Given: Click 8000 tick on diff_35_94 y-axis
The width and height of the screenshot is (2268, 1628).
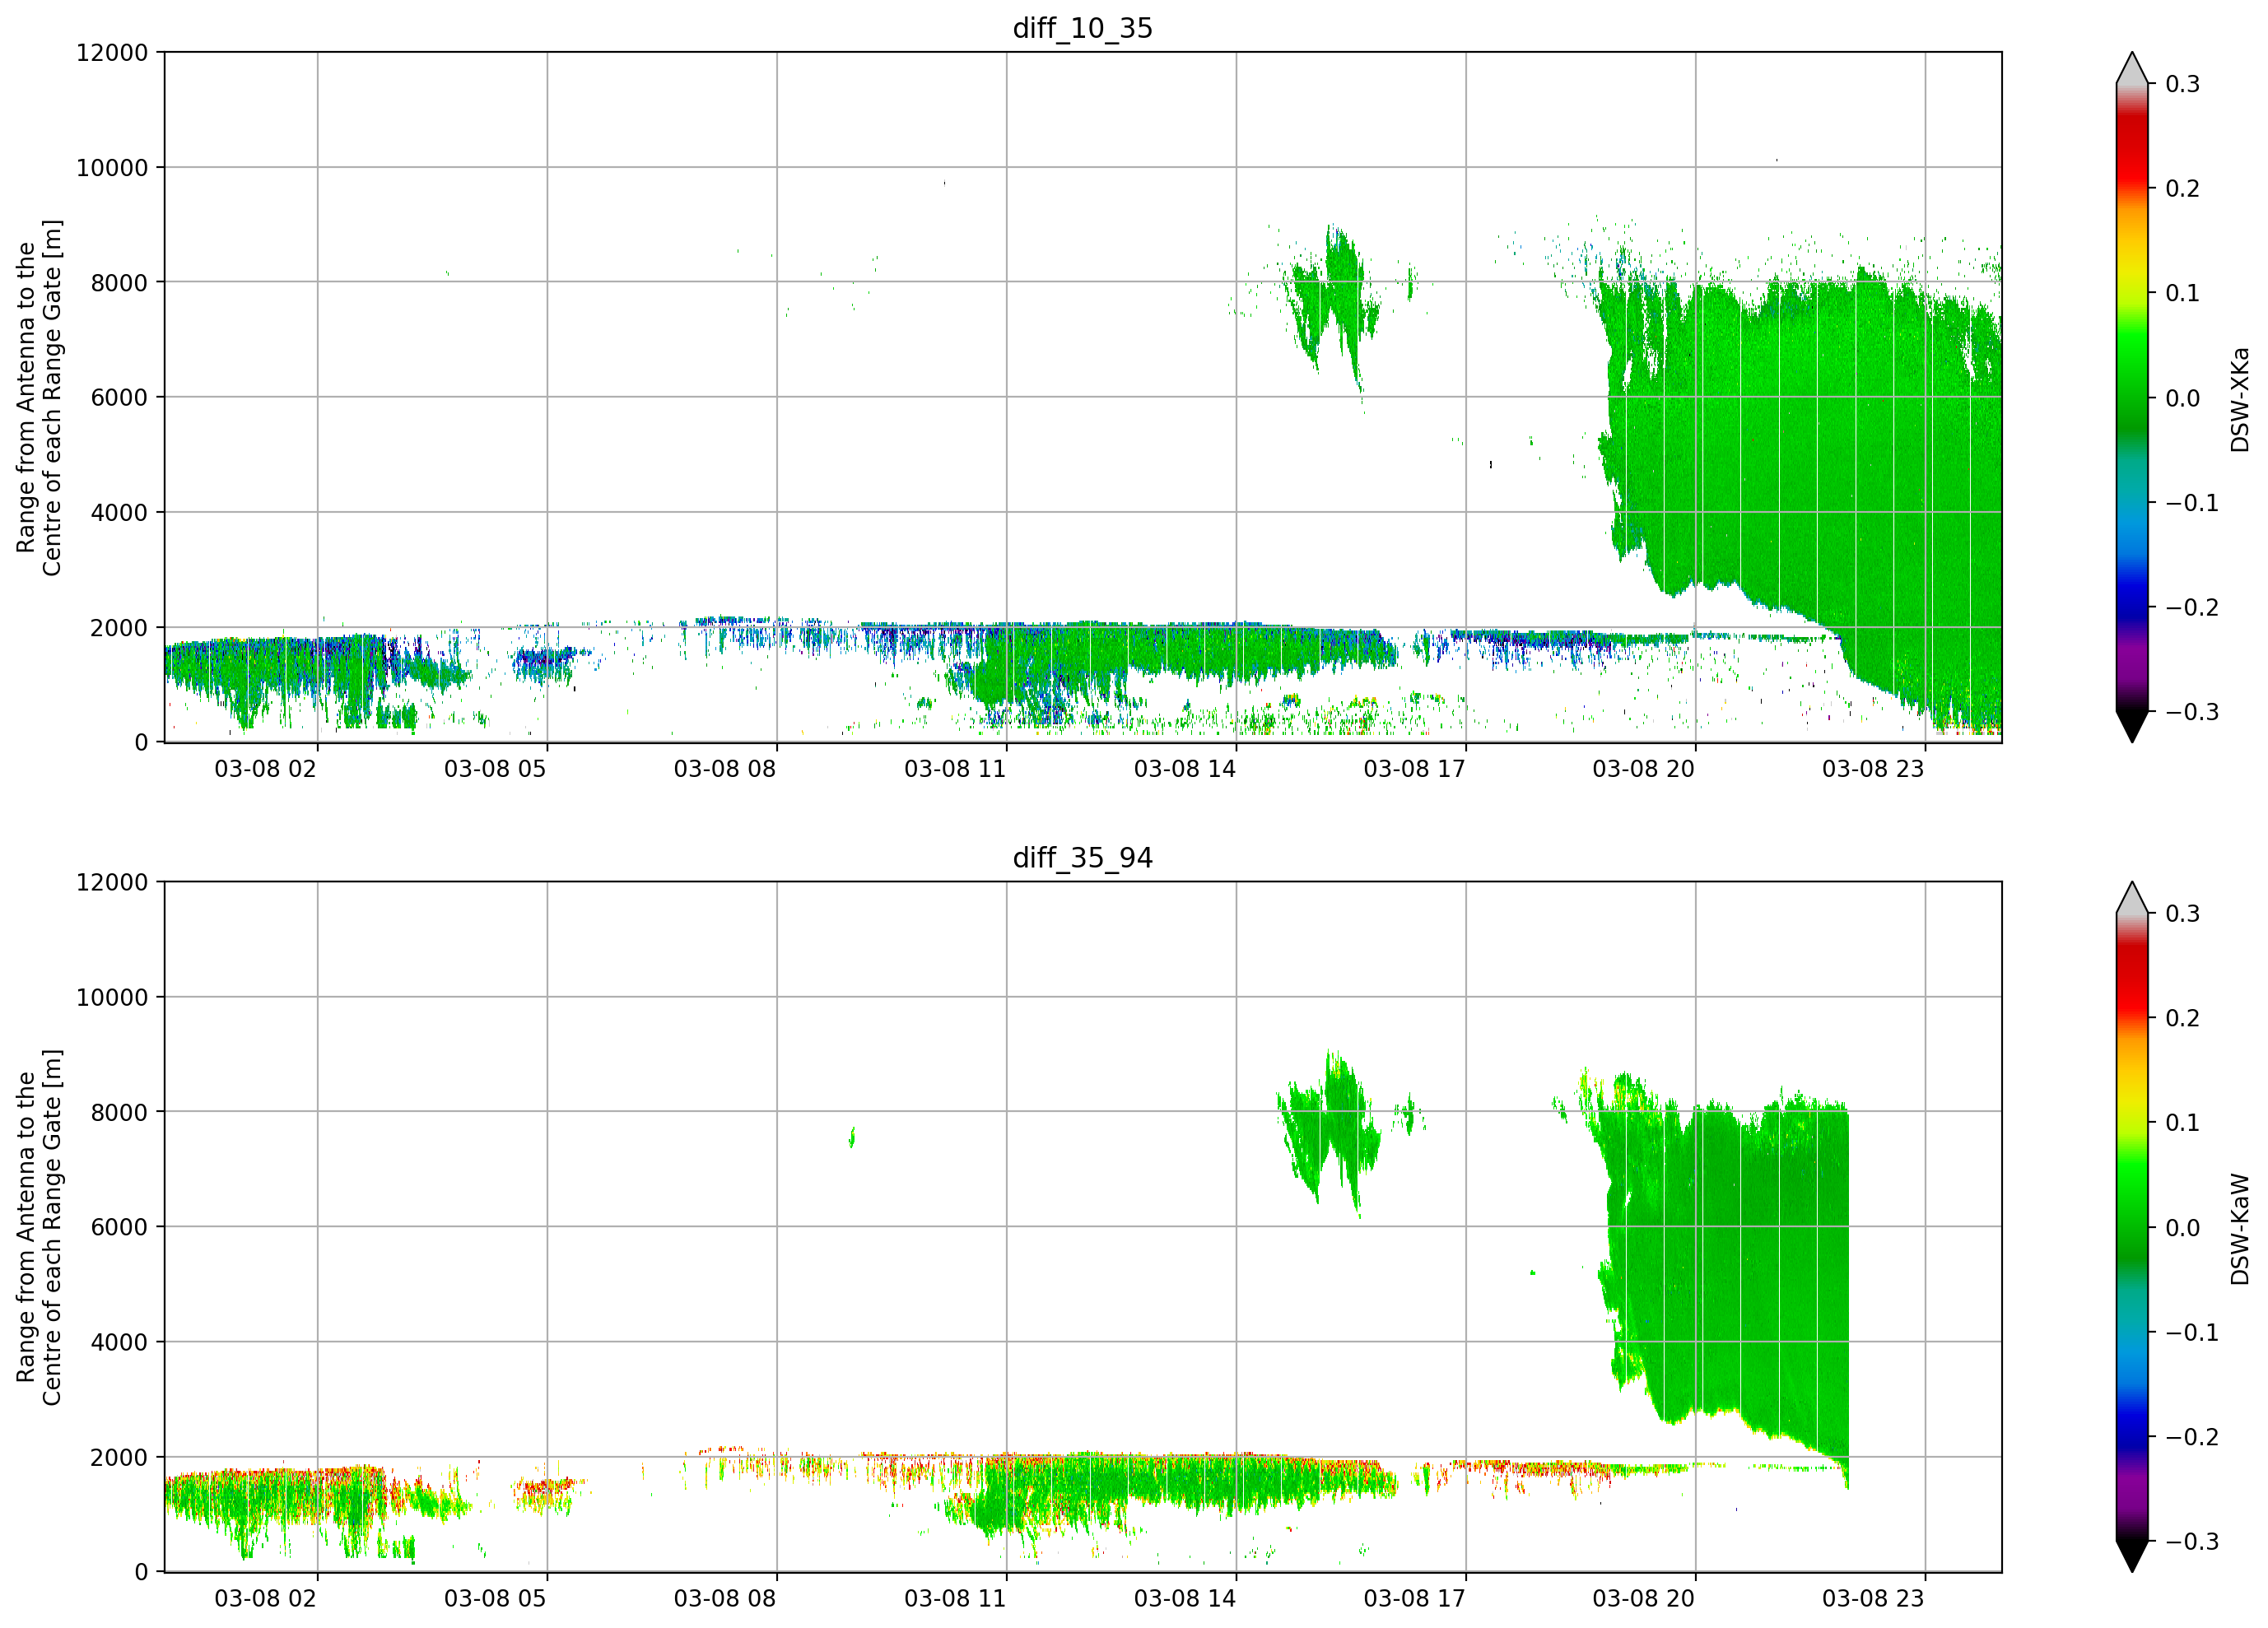Looking at the screenshot, I should click(x=119, y=1113).
